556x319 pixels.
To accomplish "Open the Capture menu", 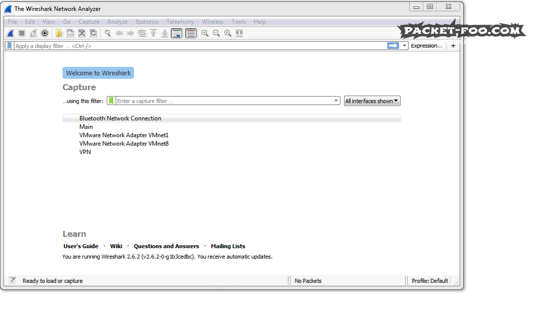I will (89, 22).
